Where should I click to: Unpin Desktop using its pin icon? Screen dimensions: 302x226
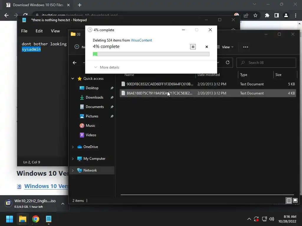click(112, 88)
